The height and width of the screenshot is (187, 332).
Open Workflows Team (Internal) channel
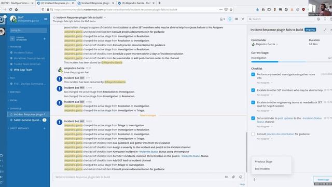point(29,58)
